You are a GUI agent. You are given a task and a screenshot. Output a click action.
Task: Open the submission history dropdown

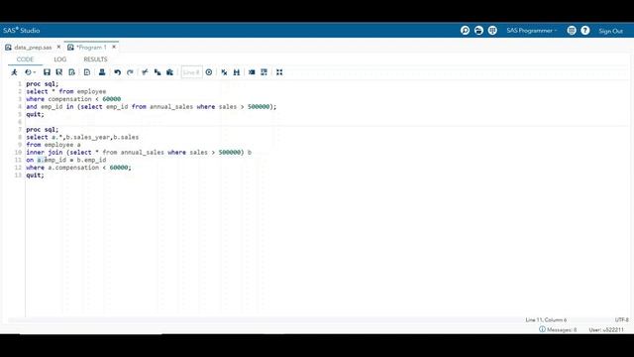point(30,72)
